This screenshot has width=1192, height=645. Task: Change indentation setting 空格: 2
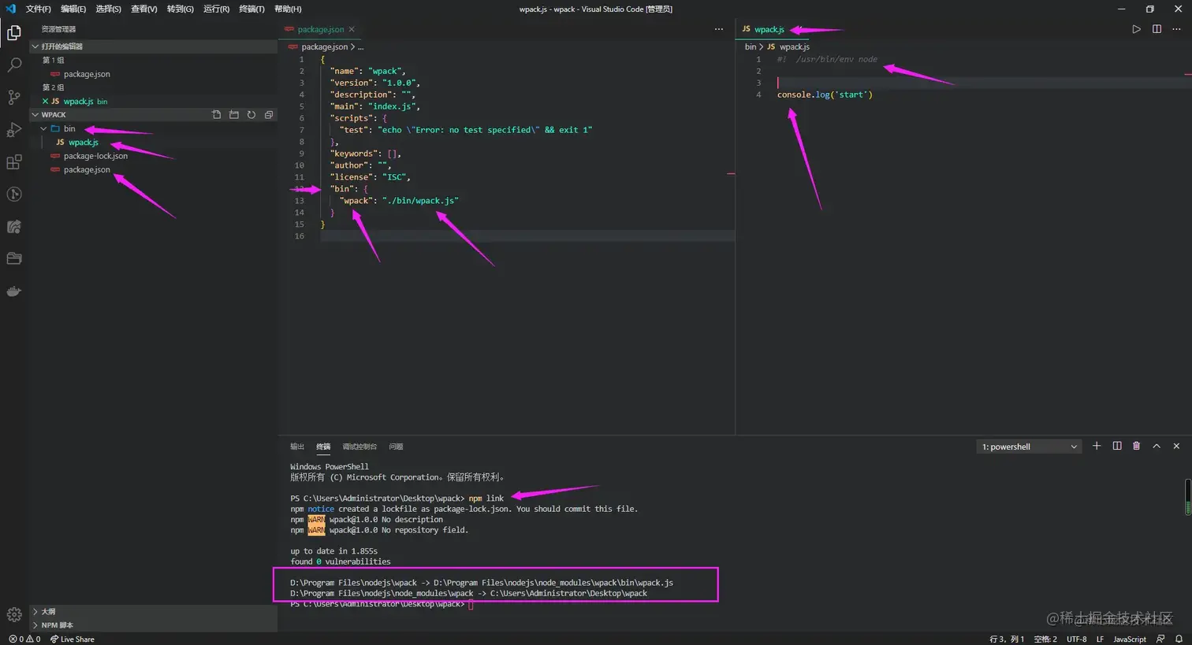coord(1045,639)
